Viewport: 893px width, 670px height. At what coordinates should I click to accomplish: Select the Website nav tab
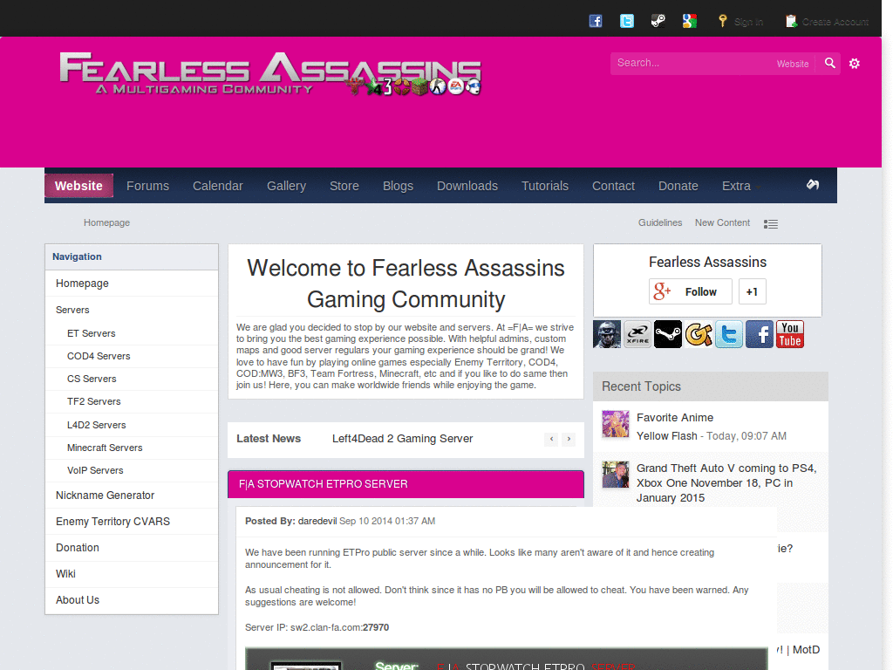[x=78, y=186]
